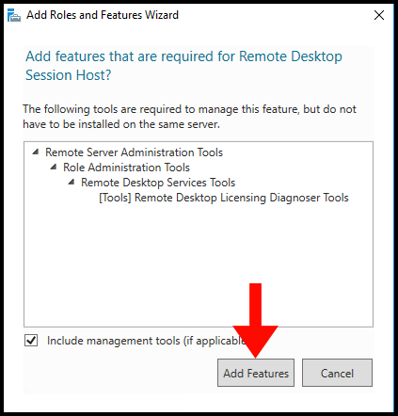This screenshot has height=416, width=398.
Task: Dismiss the dialog with the Cancel button
Action: [337, 373]
